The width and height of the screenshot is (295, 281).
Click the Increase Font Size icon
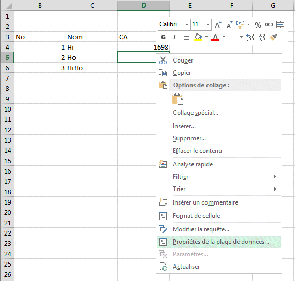click(x=218, y=25)
